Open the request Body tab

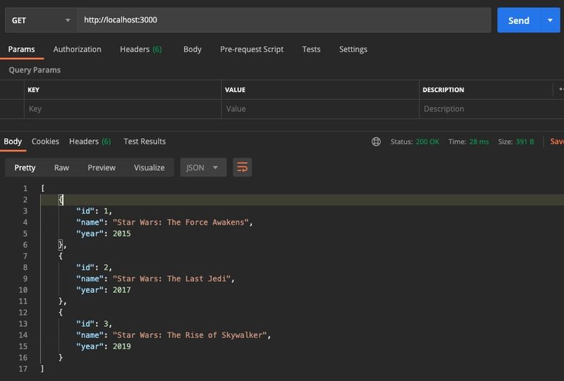coord(192,49)
